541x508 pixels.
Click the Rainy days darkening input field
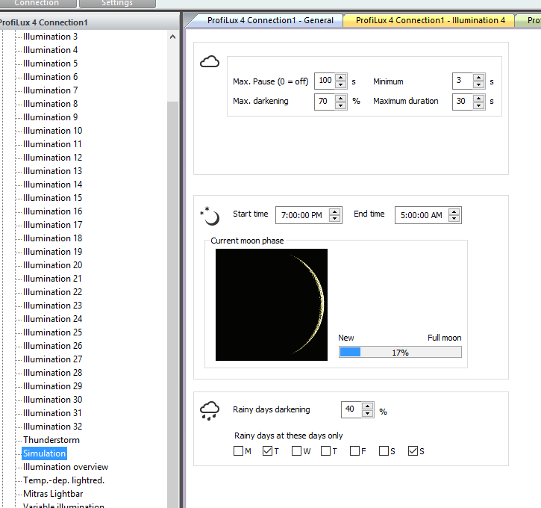click(x=351, y=410)
